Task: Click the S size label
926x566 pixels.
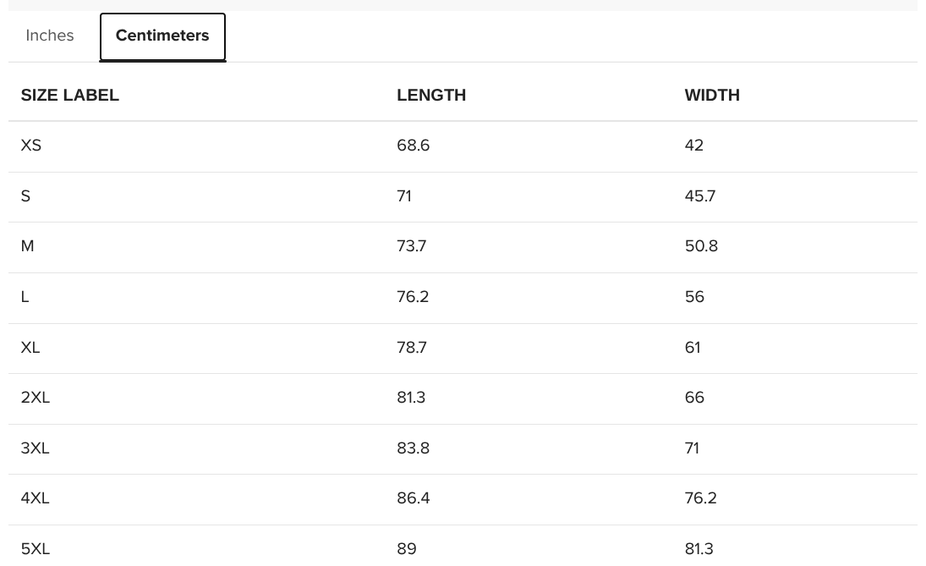Action: 25,196
